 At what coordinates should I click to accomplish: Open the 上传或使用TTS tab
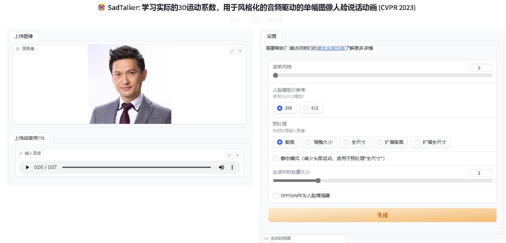pyautogui.click(x=29, y=138)
